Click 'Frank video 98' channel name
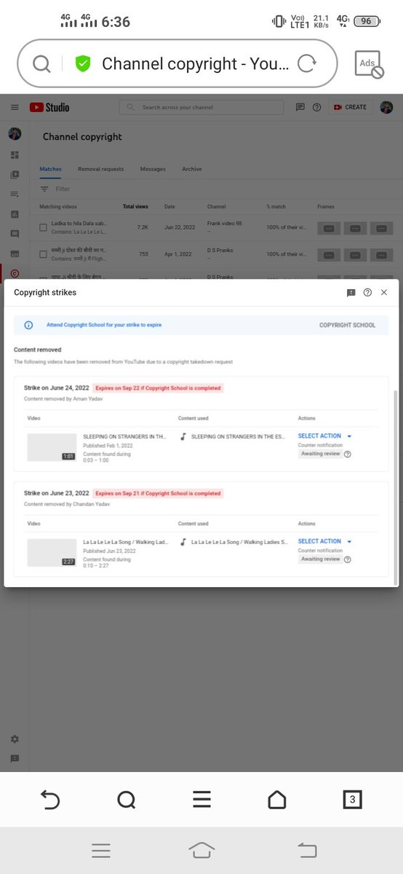 tap(224, 224)
